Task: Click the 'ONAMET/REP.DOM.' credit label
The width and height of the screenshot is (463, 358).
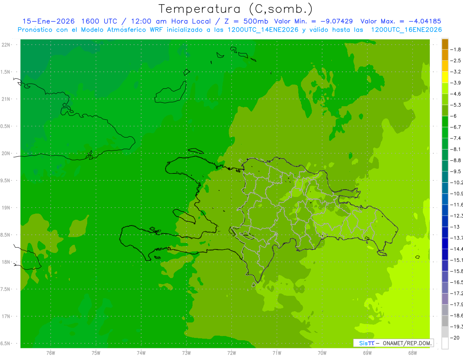Action: point(407,343)
